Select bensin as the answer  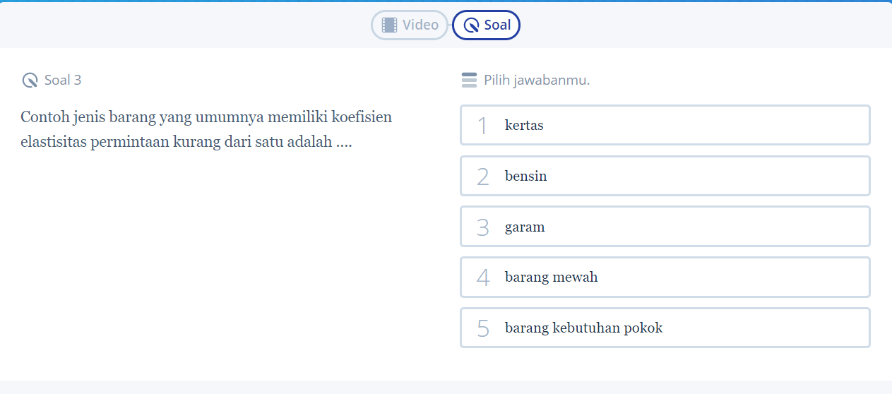[665, 177]
